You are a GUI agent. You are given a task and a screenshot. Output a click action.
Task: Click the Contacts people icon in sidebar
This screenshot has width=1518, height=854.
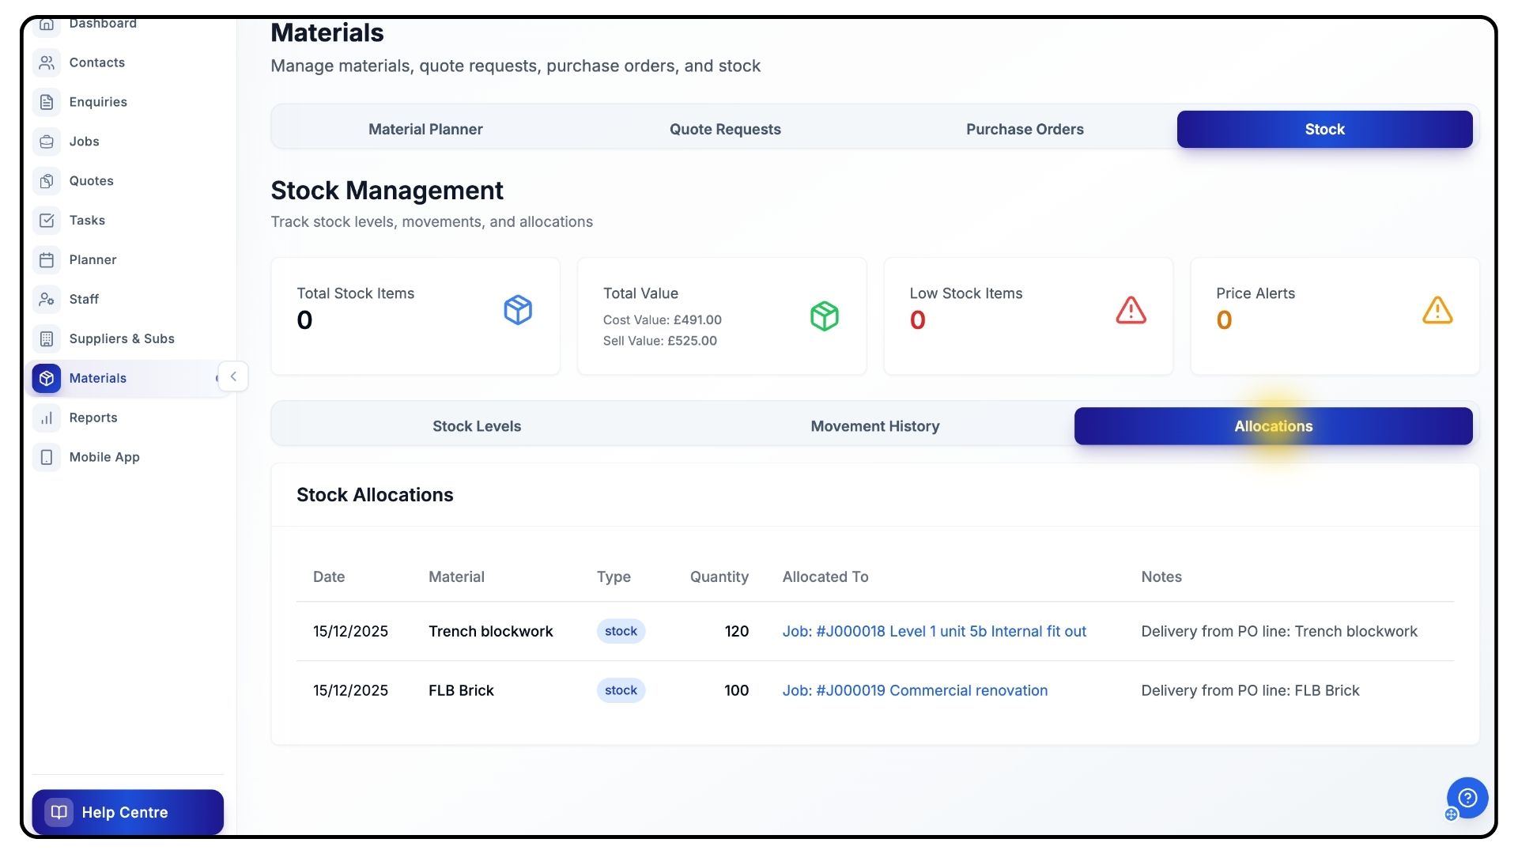coord(47,62)
